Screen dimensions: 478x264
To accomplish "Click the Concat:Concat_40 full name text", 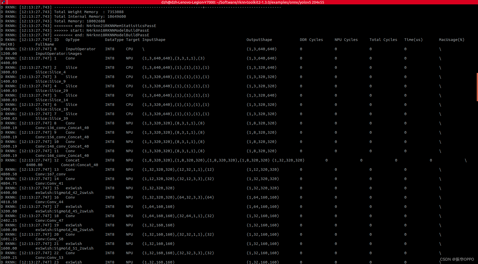I will coord(79,165).
